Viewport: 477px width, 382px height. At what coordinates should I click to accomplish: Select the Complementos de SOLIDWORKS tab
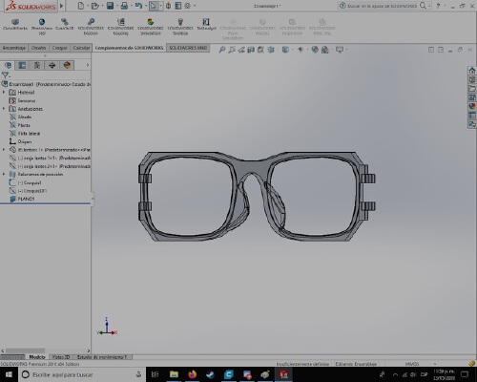129,48
